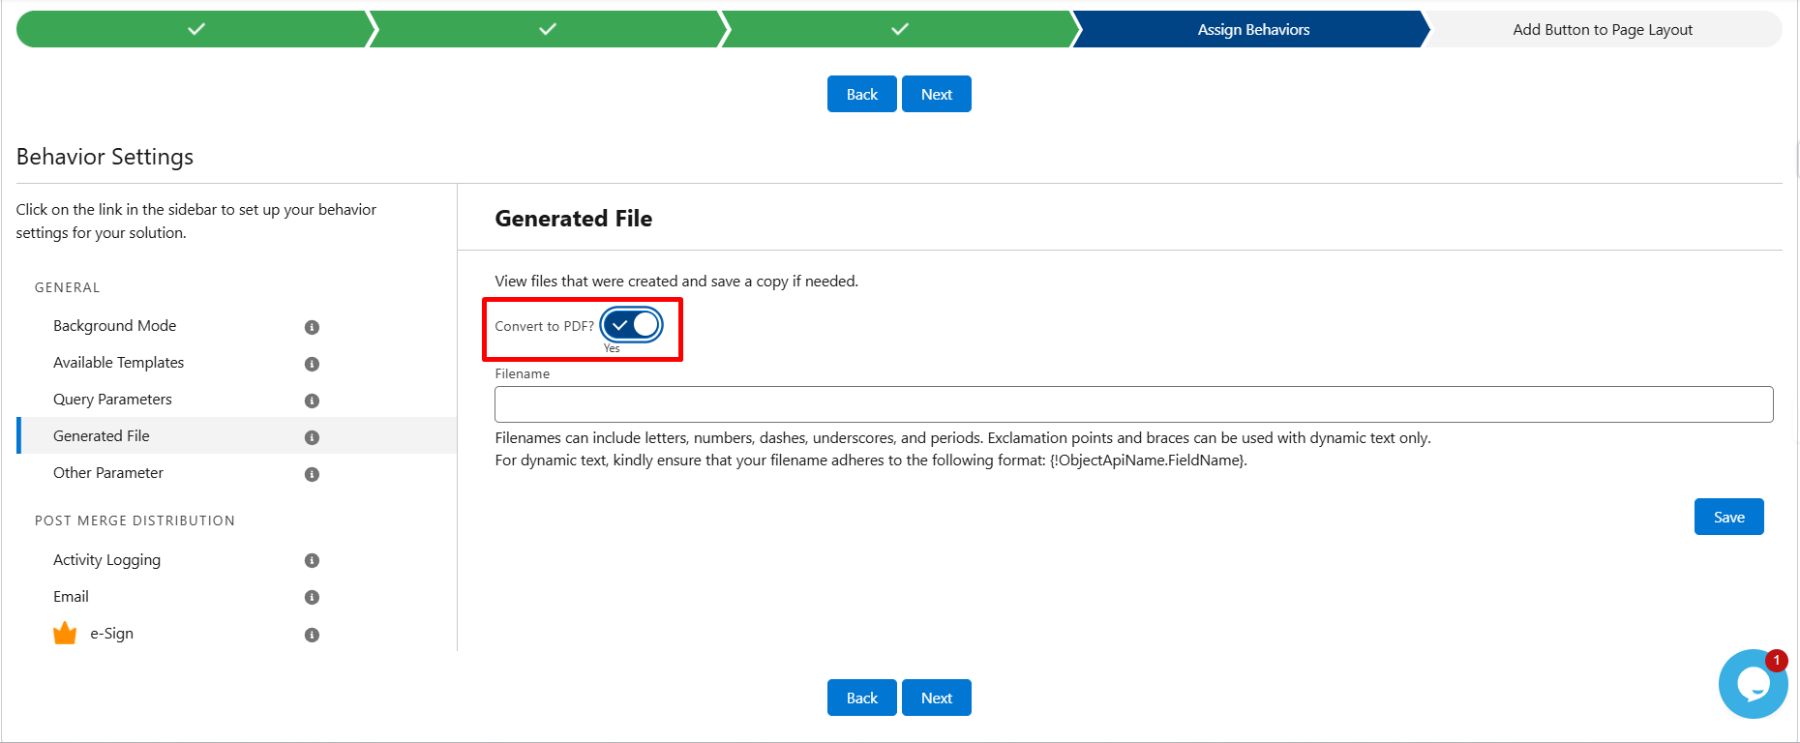Screen dimensions: 1800x743
Task: Click info icon beside Available Templates
Action: click(x=312, y=364)
